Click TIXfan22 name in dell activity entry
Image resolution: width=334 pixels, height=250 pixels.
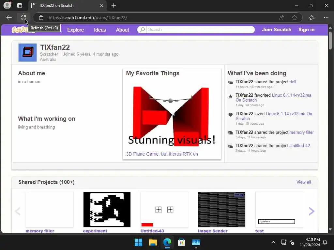pyautogui.click(x=244, y=82)
